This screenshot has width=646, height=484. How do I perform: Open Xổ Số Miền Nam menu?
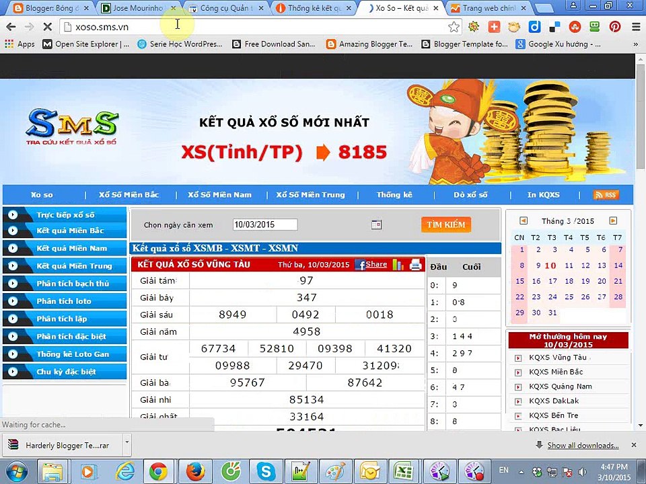point(219,195)
